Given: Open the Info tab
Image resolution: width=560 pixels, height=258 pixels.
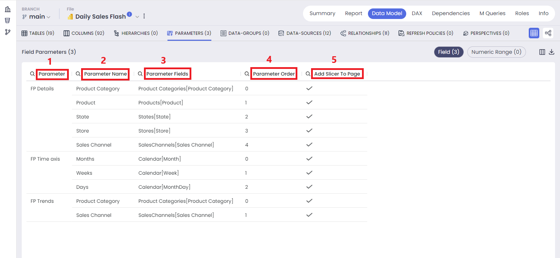Looking at the screenshot, I should point(543,13).
